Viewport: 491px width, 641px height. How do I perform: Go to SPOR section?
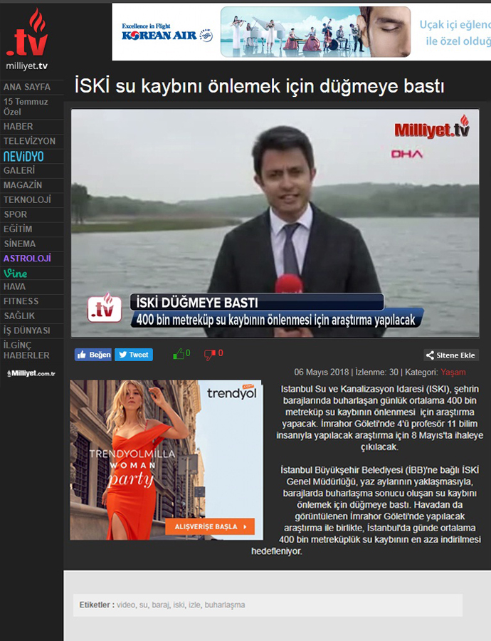click(x=15, y=214)
